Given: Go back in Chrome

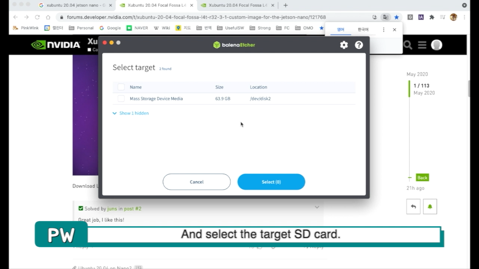Looking at the screenshot, I should click(x=15, y=17).
